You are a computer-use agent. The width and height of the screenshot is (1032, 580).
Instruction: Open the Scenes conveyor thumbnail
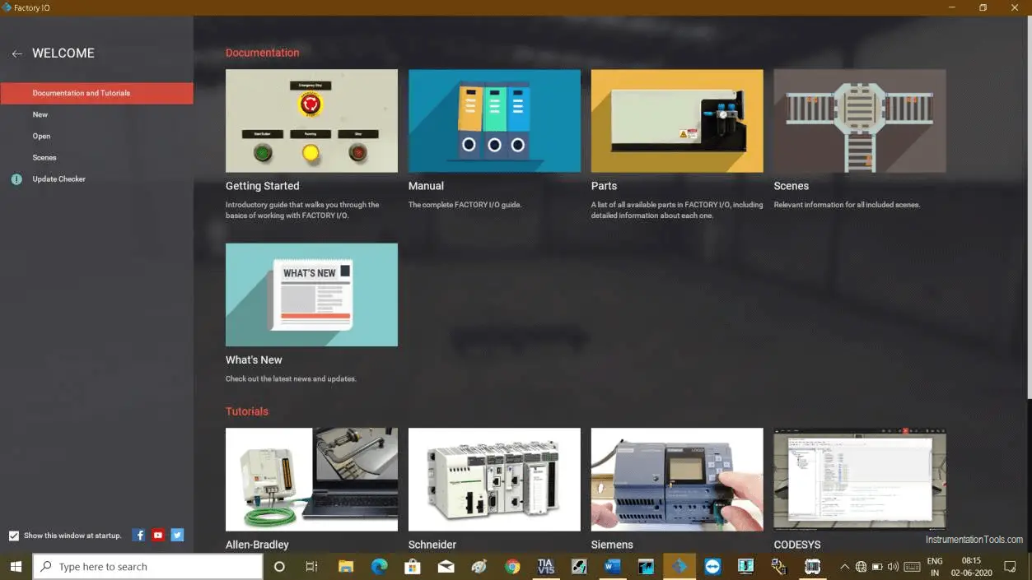pyautogui.click(x=860, y=121)
